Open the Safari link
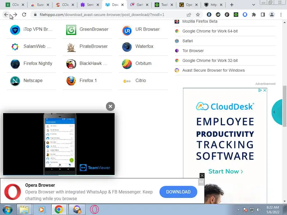287x215 pixels. click(x=188, y=41)
